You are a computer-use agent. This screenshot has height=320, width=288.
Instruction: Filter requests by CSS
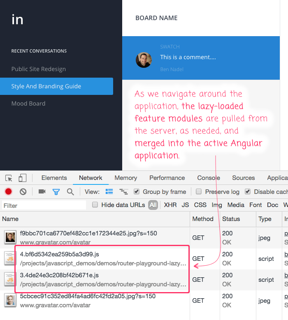tap(200, 205)
